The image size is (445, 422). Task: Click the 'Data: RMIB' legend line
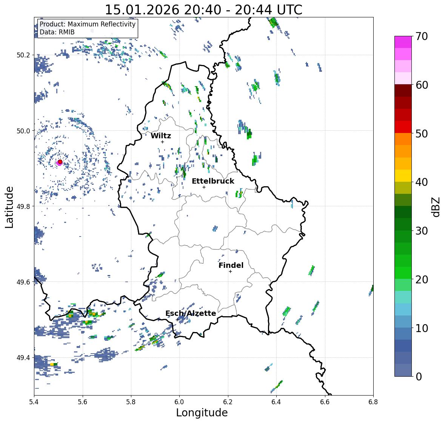[57, 32]
